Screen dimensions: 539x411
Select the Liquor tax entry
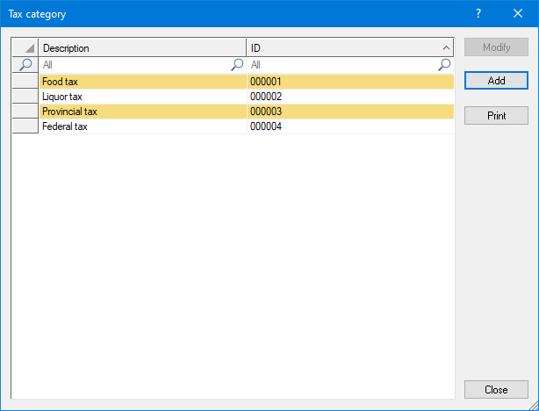click(x=63, y=97)
